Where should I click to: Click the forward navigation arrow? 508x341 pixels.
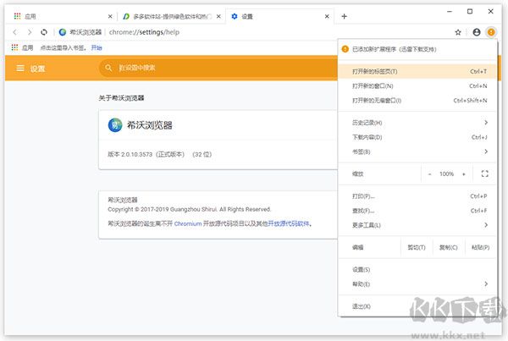pos(30,32)
